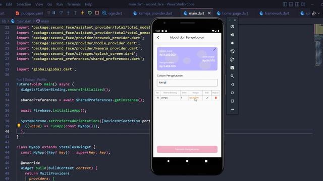Open emulator extended controls three dots

[232, 110]
